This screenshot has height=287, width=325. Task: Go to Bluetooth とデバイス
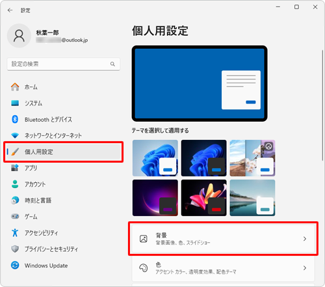click(64, 119)
